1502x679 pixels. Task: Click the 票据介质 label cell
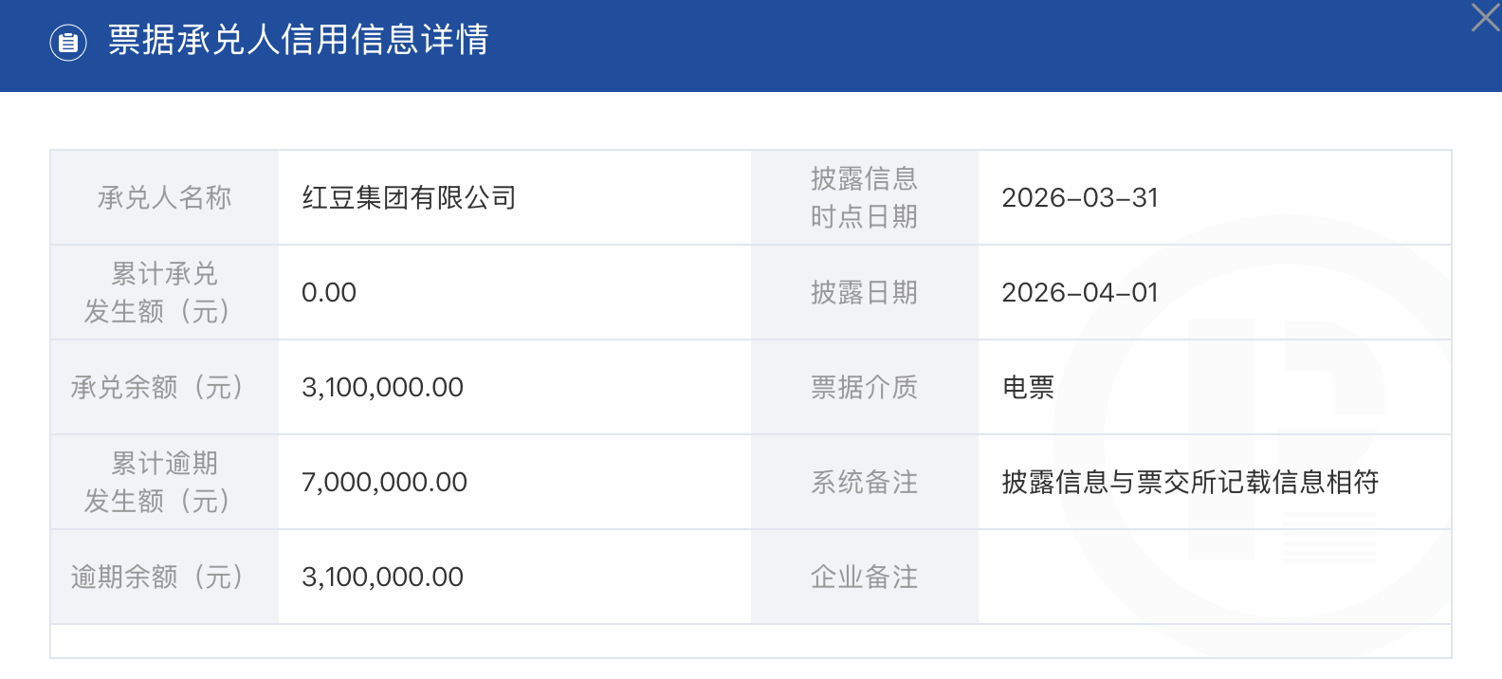click(864, 387)
